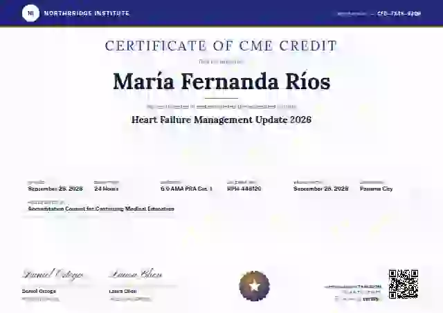
Task: Click the printed name Laura Olsen
Action: (x=123, y=292)
